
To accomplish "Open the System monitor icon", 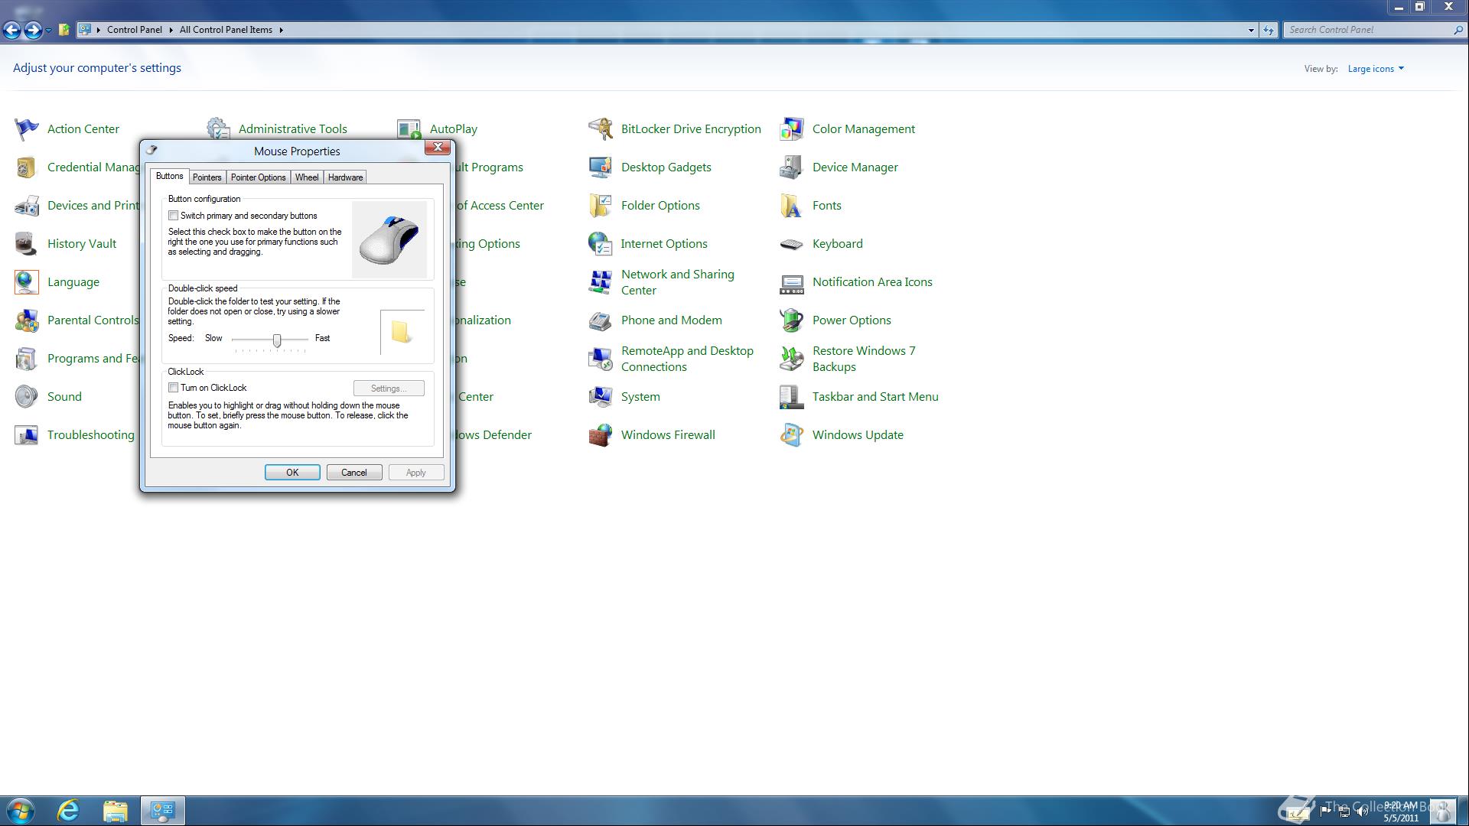I will point(601,396).
